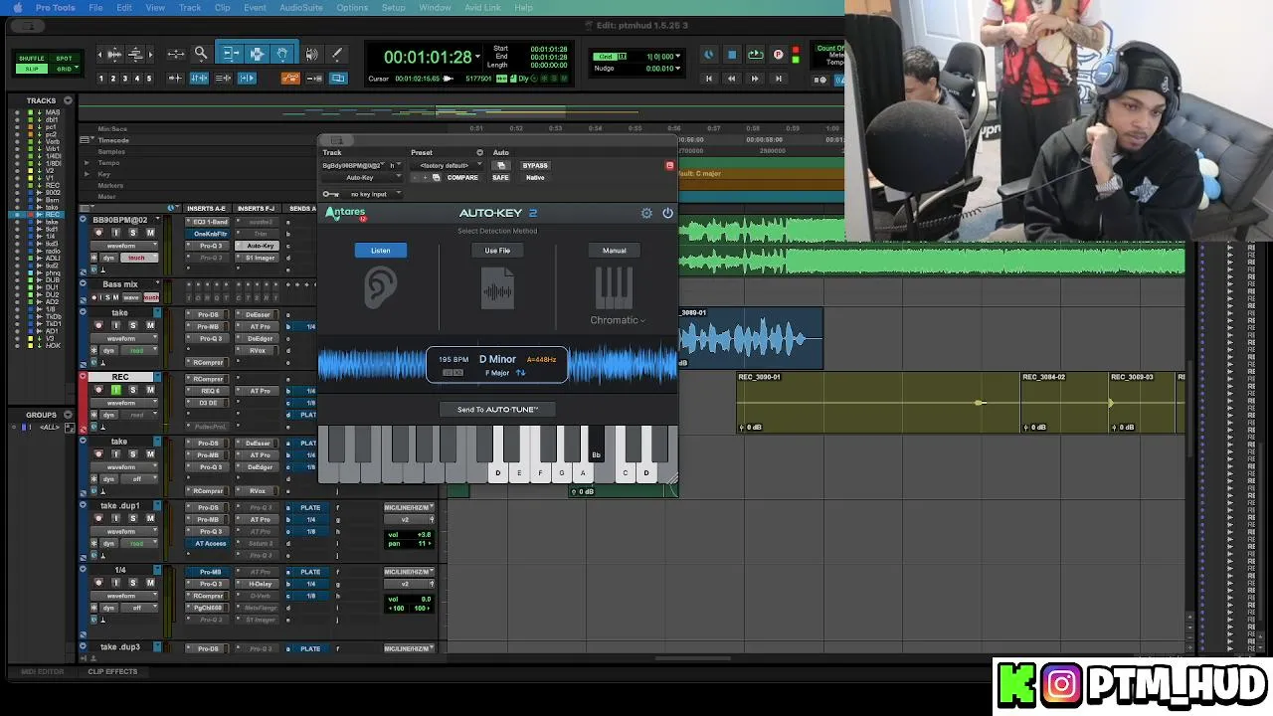
Task: Open Auto-Key insert selector dropdown
Action: coord(360,178)
